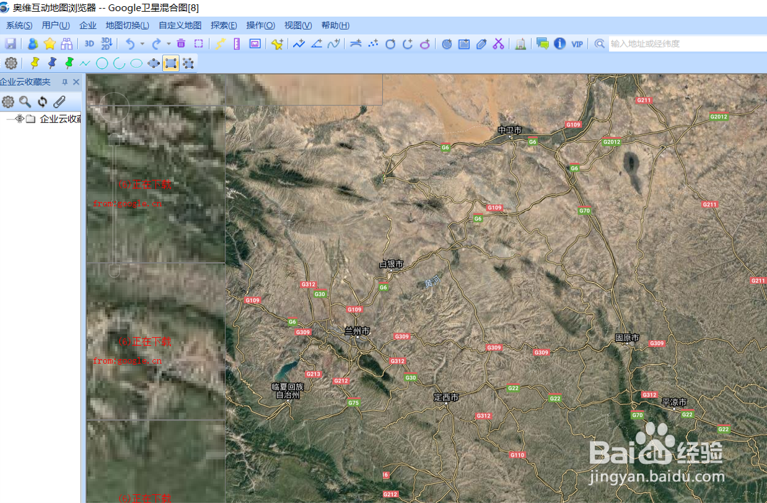Open the 企业 menu
This screenshot has width=767, height=503.
[88, 25]
